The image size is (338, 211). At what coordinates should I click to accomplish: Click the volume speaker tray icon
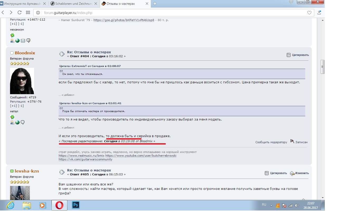pos(297,205)
